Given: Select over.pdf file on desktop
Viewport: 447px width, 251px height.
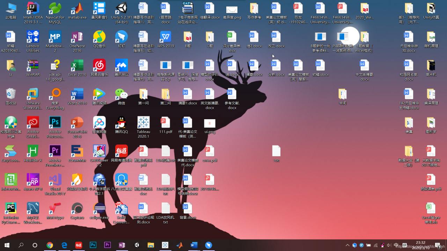Looking at the screenshot, I should 210,154.
